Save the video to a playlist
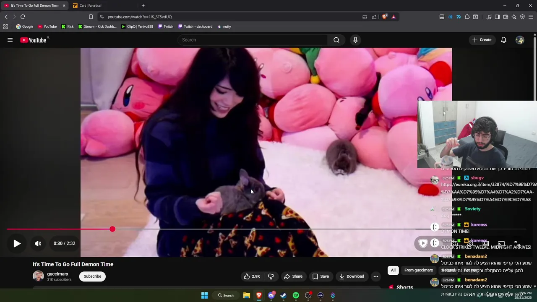This screenshot has height=302, width=537. 321,276
